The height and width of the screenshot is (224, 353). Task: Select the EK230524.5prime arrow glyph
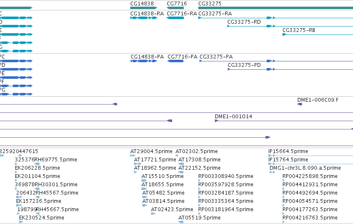point(21,222)
